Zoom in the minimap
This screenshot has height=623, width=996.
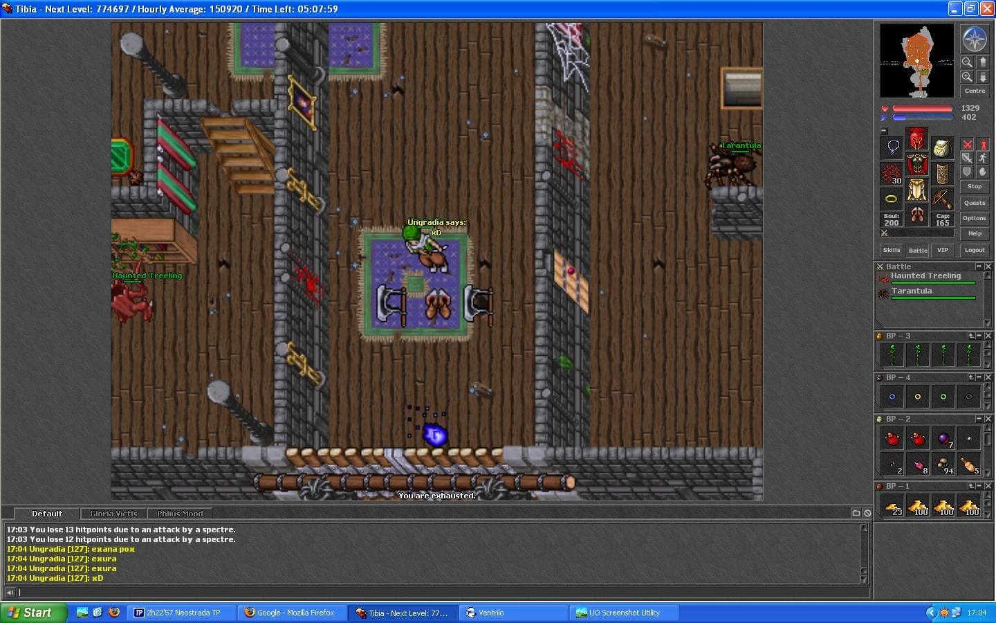click(967, 77)
